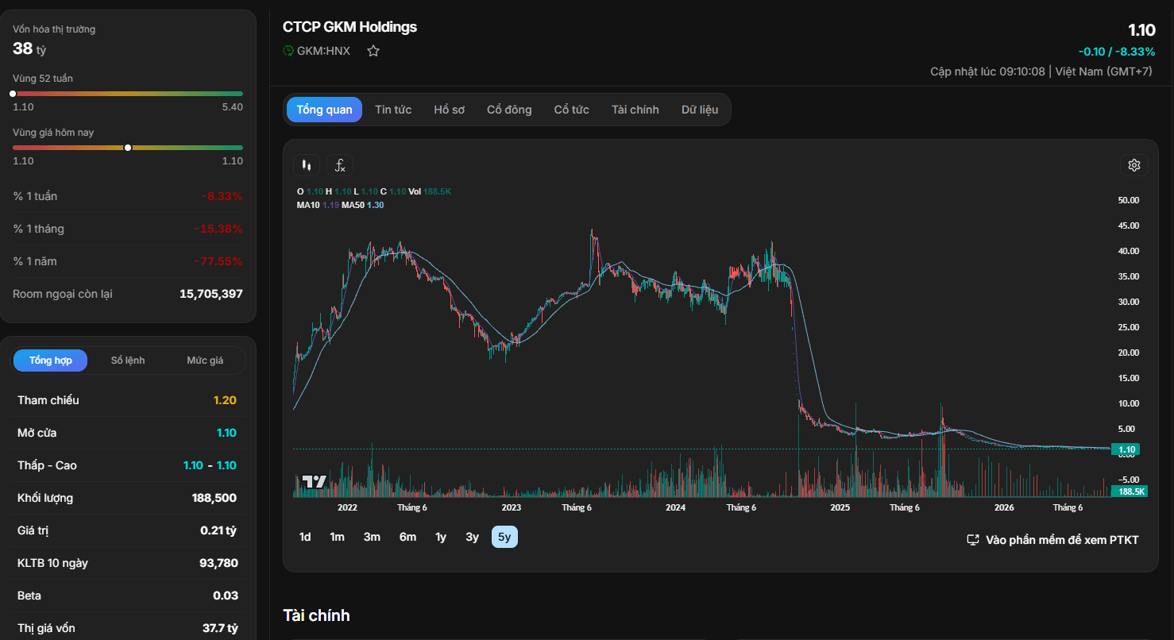The width and height of the screenshot is (1174, 640).
Task: Go to Cổ tức tab
Action: (x=571, y=110)
